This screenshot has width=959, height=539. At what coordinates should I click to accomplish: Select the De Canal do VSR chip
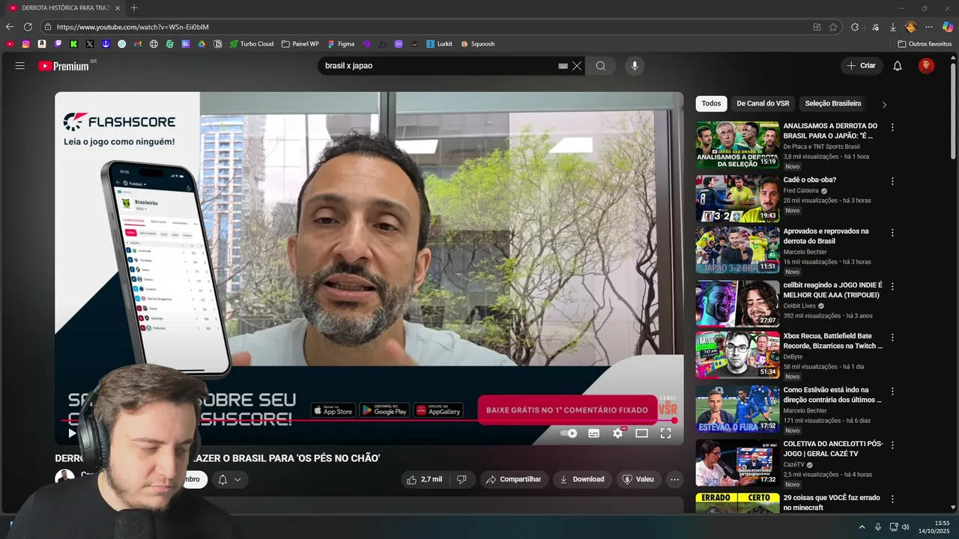[763, 103]
